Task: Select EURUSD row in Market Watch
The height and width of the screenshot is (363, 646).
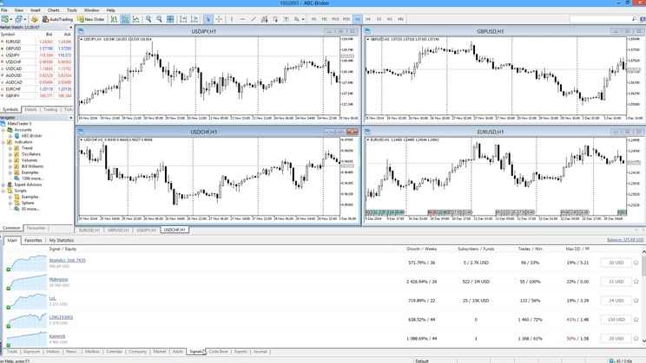Action: pos(13,42)
